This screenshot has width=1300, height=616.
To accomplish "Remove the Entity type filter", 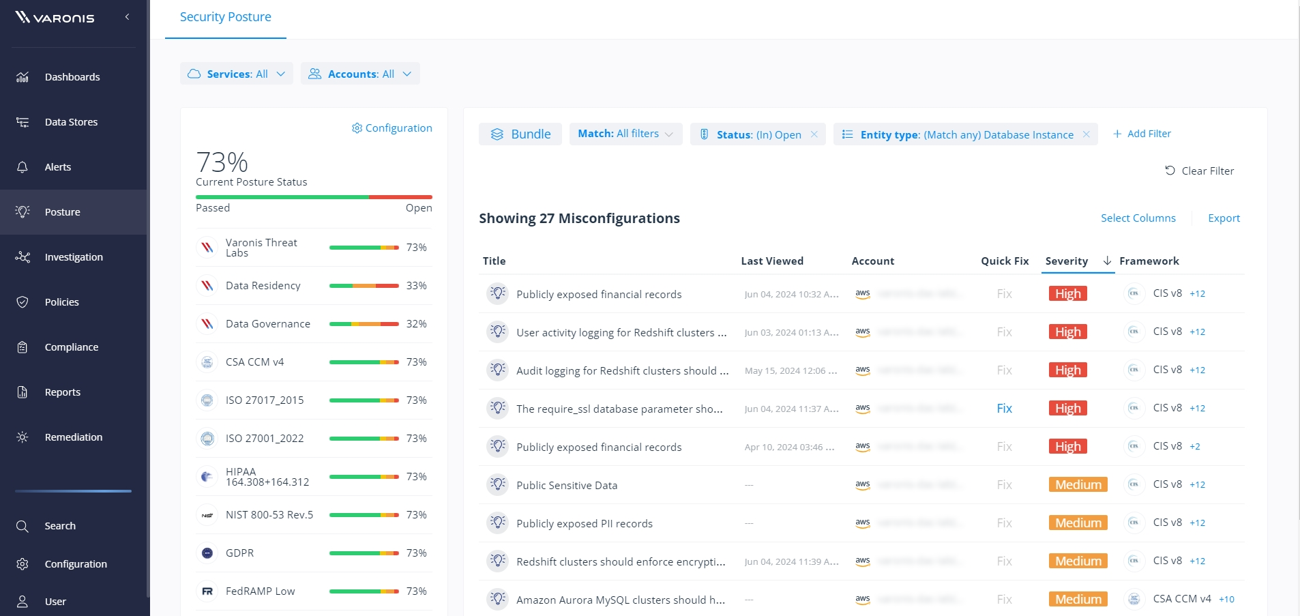I will point(1087,134).
